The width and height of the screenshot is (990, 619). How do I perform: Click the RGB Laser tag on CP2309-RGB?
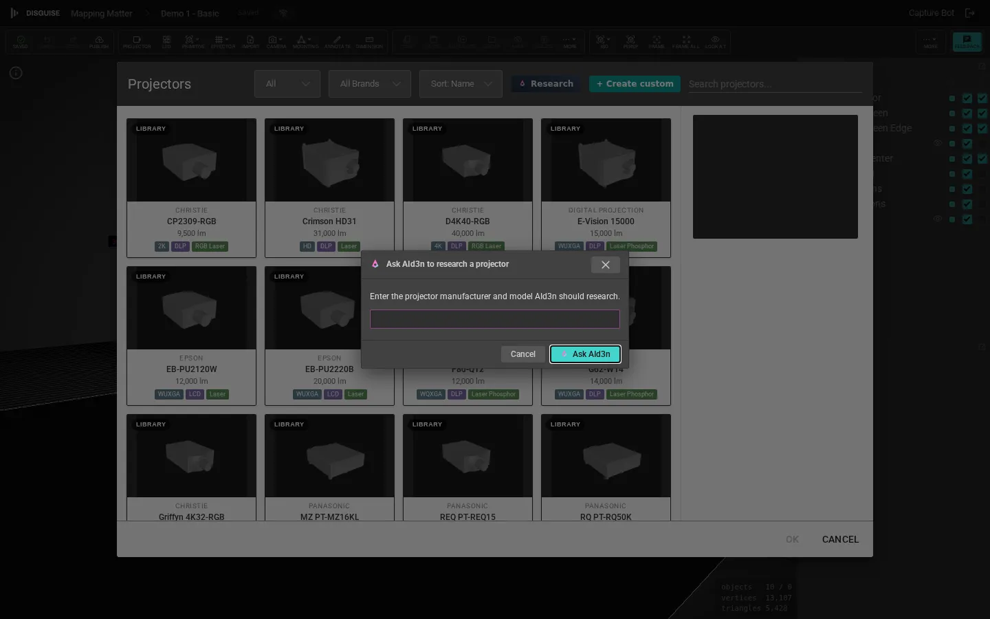(210, 246)
